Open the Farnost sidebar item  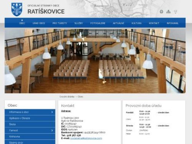[x=30, y=131]
